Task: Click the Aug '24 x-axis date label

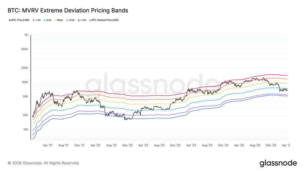Action: click(x=207, y=145)
